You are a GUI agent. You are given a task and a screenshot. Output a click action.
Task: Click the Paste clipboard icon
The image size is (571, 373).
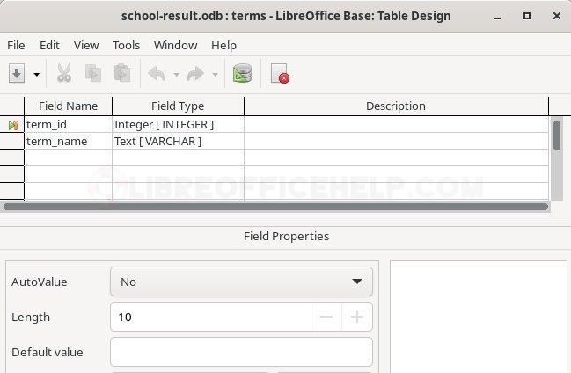(x=122, y=73)
